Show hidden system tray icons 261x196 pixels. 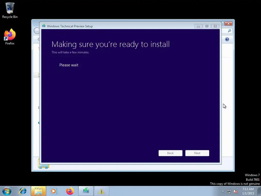(223, 191)
